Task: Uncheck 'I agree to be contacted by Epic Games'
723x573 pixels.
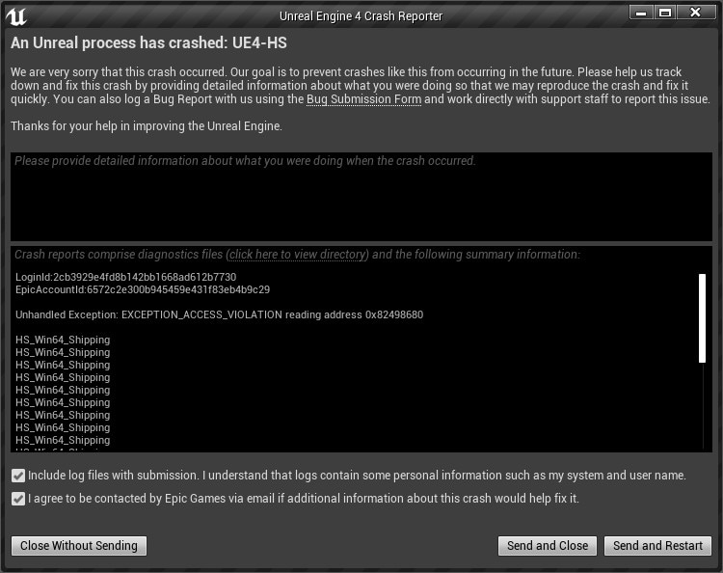Action: coord(18,499)
